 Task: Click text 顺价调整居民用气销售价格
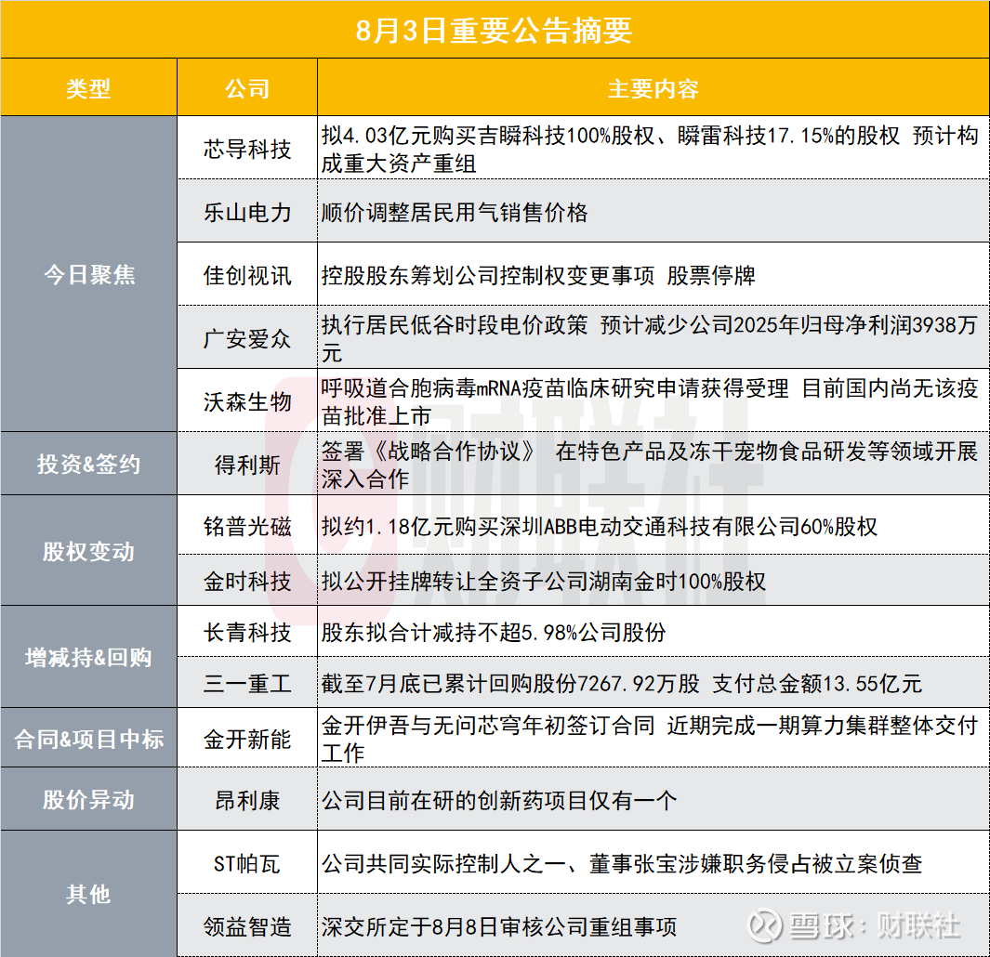coord(454,212)
